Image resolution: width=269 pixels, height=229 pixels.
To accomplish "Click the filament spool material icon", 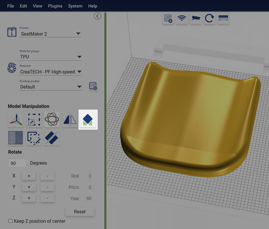I will [x=12, y=68].
